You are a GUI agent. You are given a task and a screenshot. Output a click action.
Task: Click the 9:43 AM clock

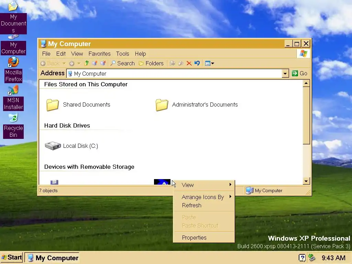(333, 258)
